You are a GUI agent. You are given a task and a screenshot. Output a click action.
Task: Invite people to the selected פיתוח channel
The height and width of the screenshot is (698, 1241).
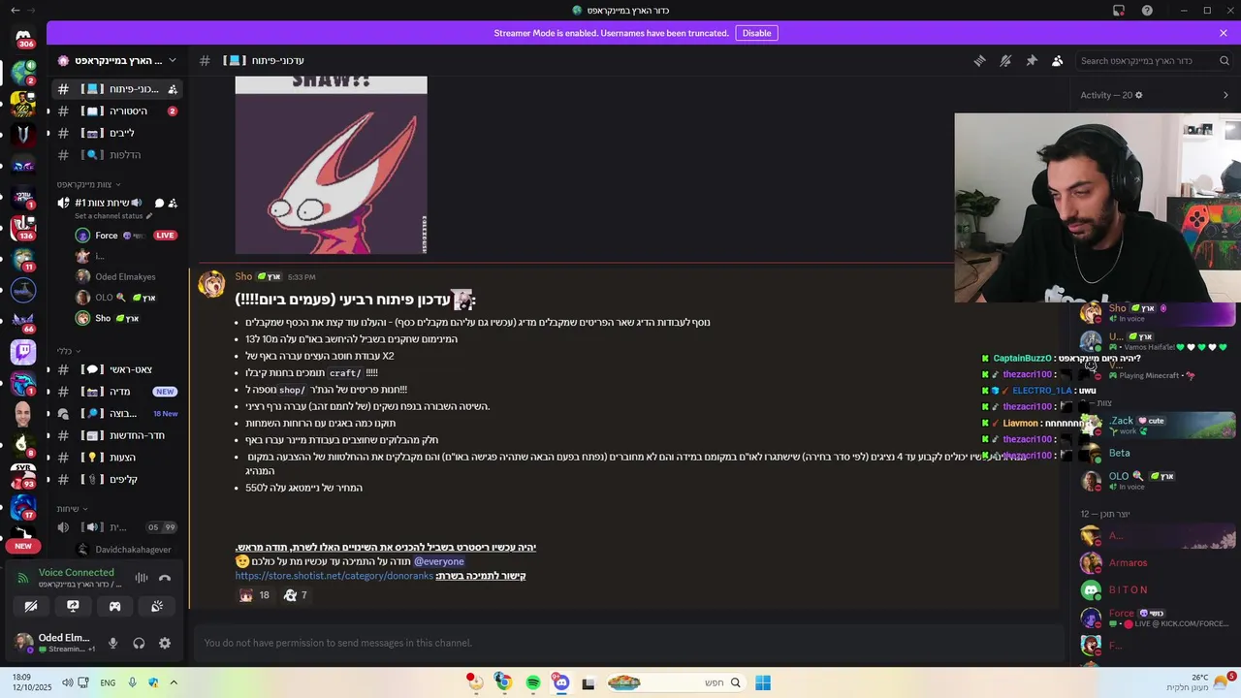[x=173, y=89]
